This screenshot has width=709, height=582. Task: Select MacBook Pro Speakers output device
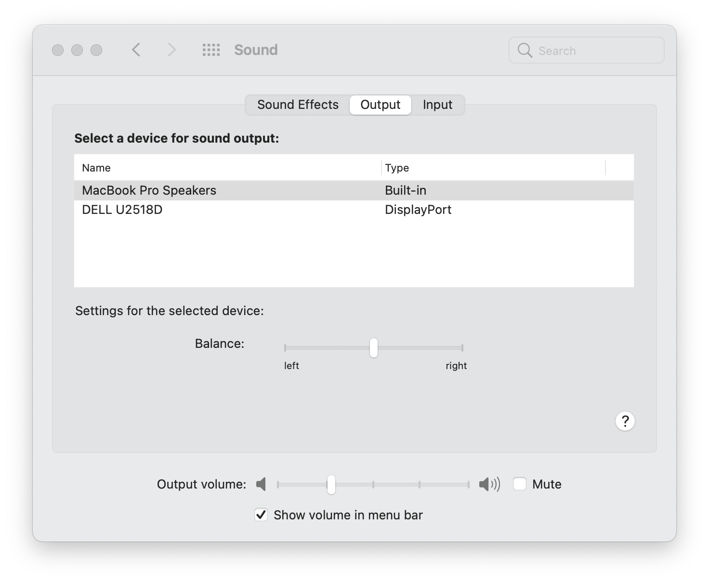354,190
